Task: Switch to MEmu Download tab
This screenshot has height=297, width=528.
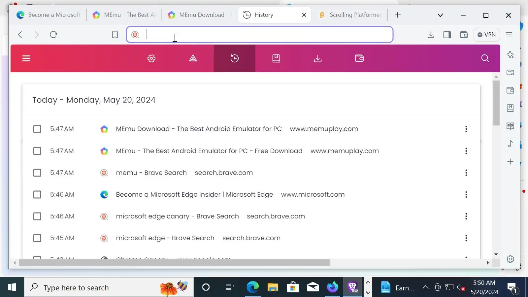Action: (x=200, y=15)
